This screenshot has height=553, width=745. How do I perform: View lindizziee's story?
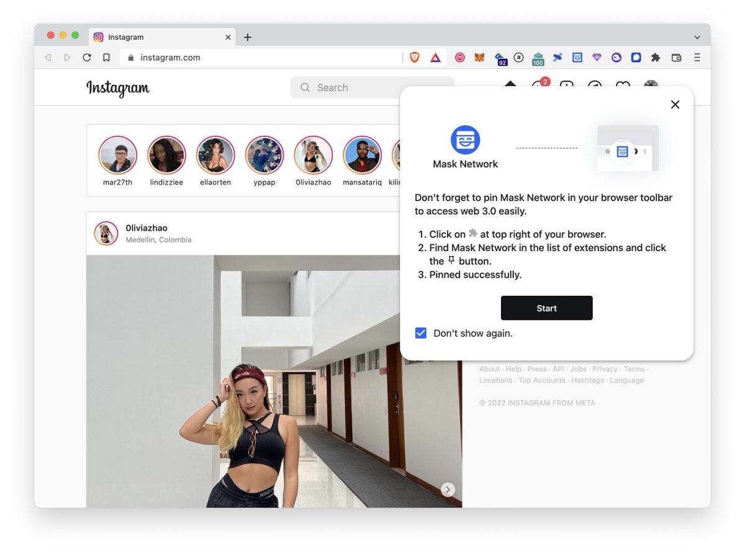point(167,156)
